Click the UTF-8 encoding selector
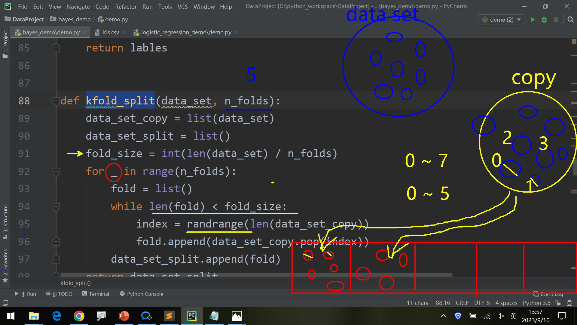577x325 pixels. tap(482, 303)
